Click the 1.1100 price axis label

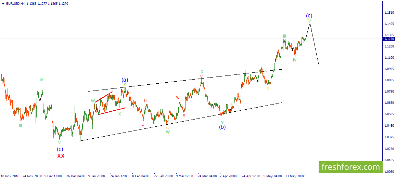(389, 58)
